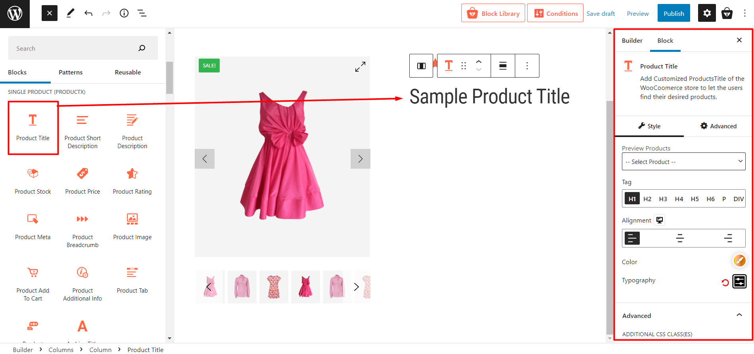
Task: Open the editor settings gear icon
Action: point(706,13)
